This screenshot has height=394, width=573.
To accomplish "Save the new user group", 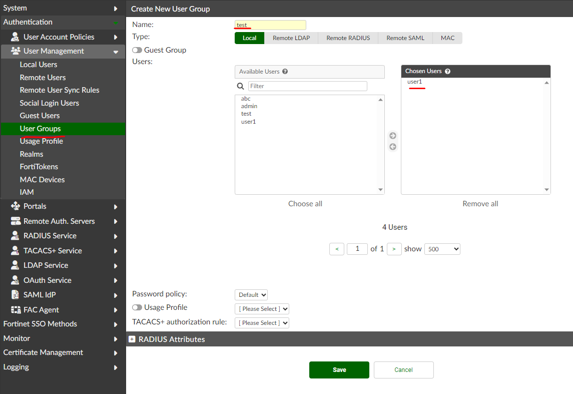I will pyautogui.click(x=339, y=370).
